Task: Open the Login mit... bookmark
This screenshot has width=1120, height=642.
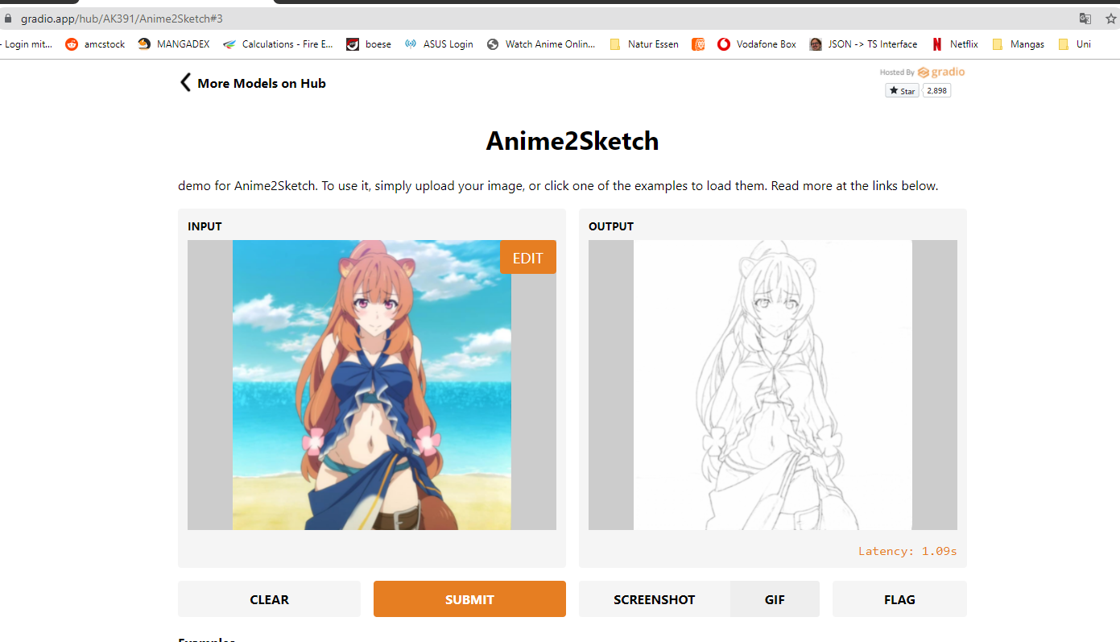Action: (x=27, y=44)
